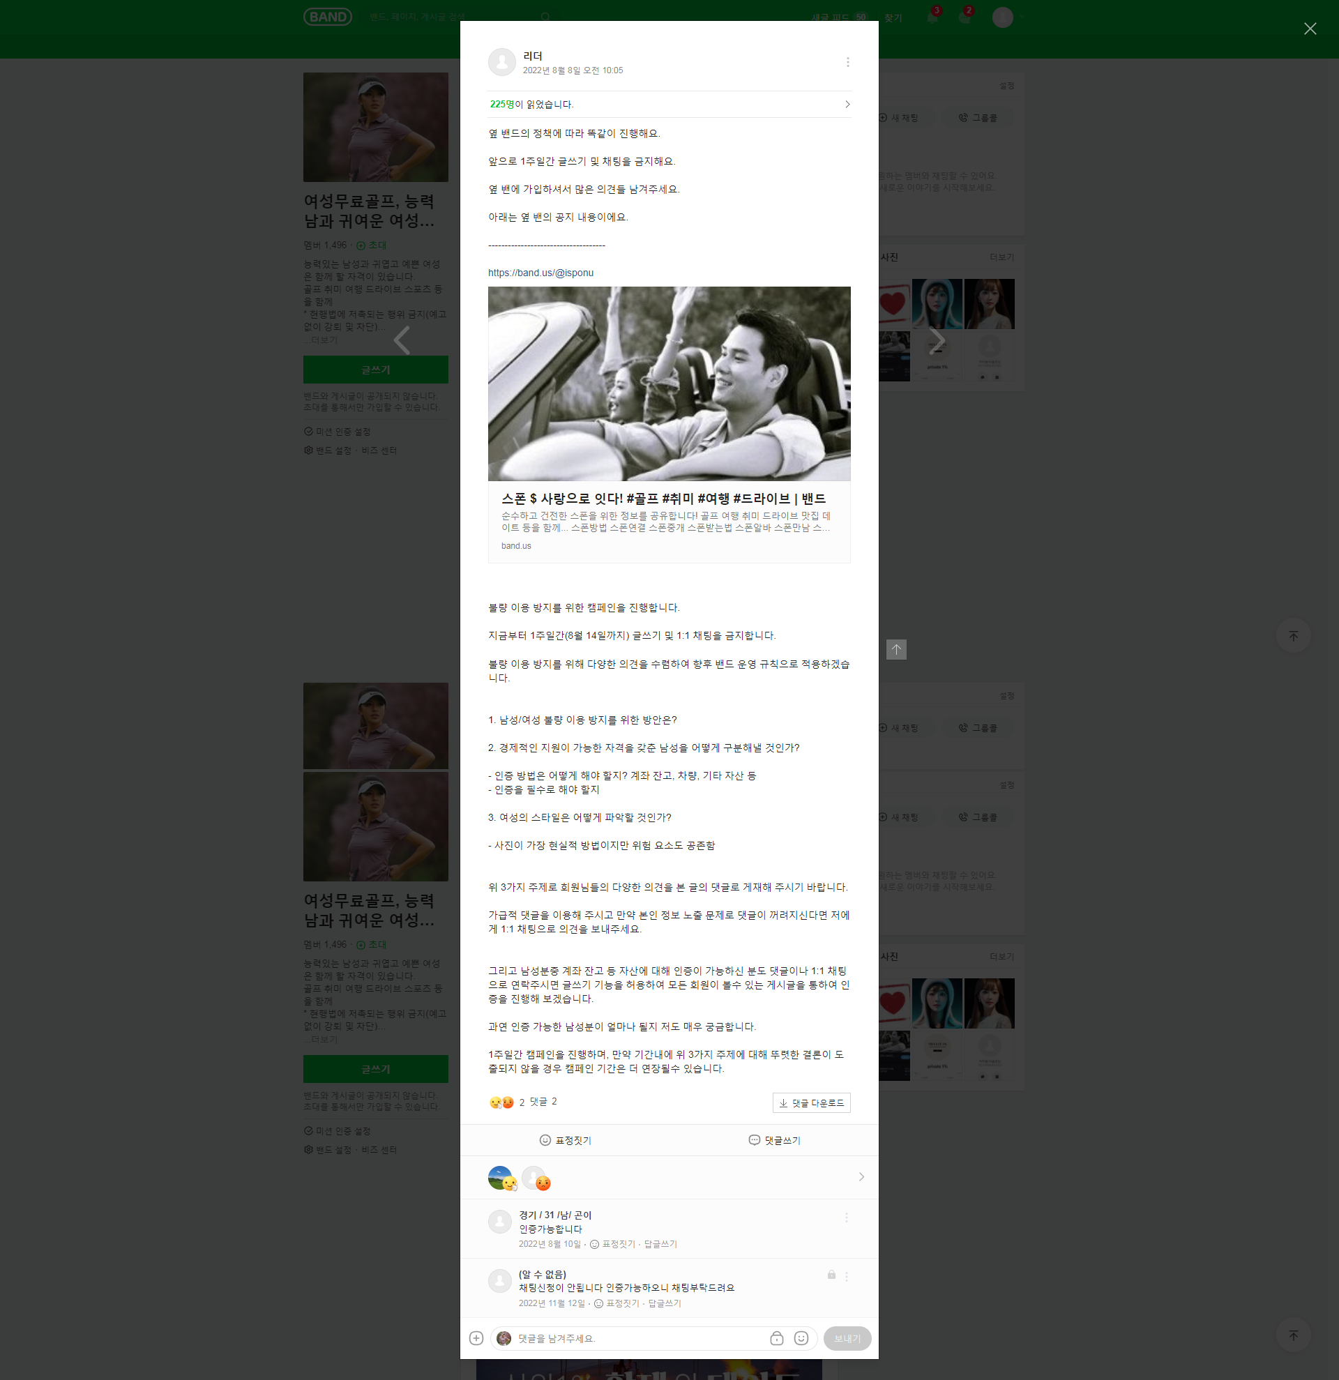Type in the 댓글을 남겨주세요 comment field
Viewport: 1339px width, 1380px height.
(637, 1337)
